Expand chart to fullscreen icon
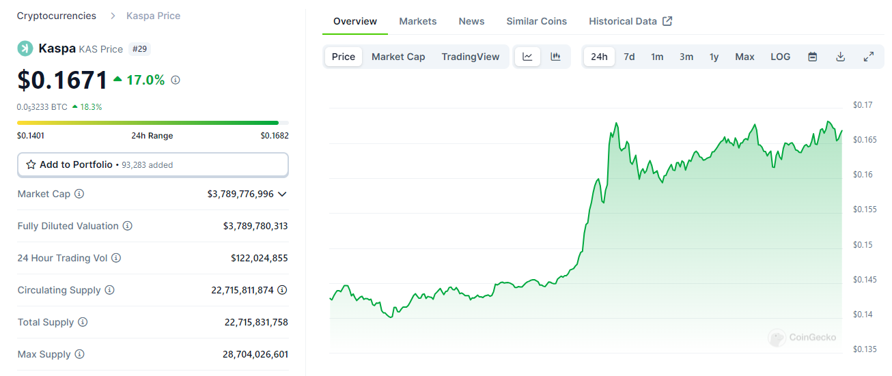This screenshot has width=892, height=376. pyautogui.click(x=869, y=57)
